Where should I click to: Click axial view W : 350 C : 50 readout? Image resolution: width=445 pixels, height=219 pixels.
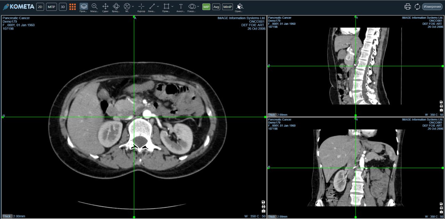click(x=255, y=216)
